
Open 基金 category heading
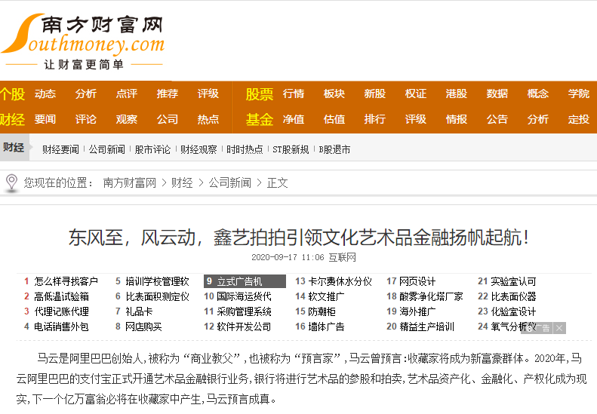point(260,119)
